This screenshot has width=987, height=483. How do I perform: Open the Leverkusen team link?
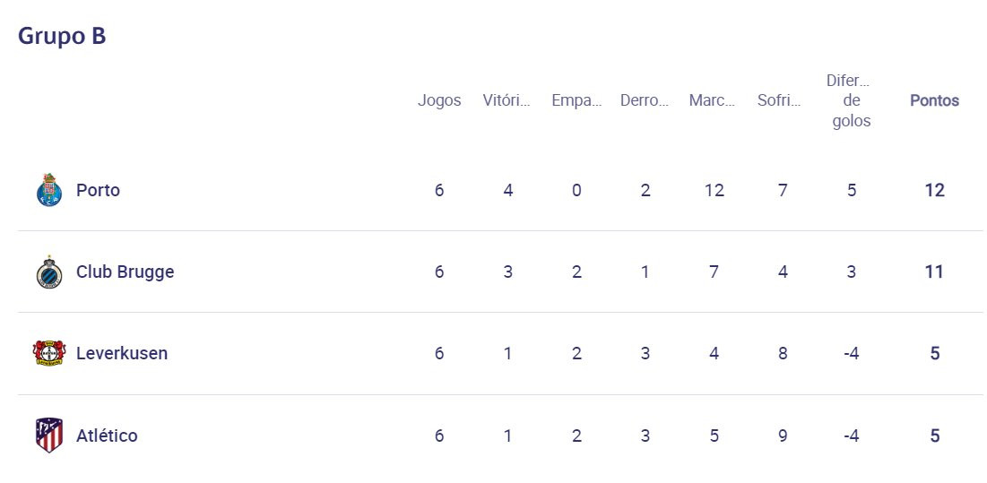(x=121, y=353)
